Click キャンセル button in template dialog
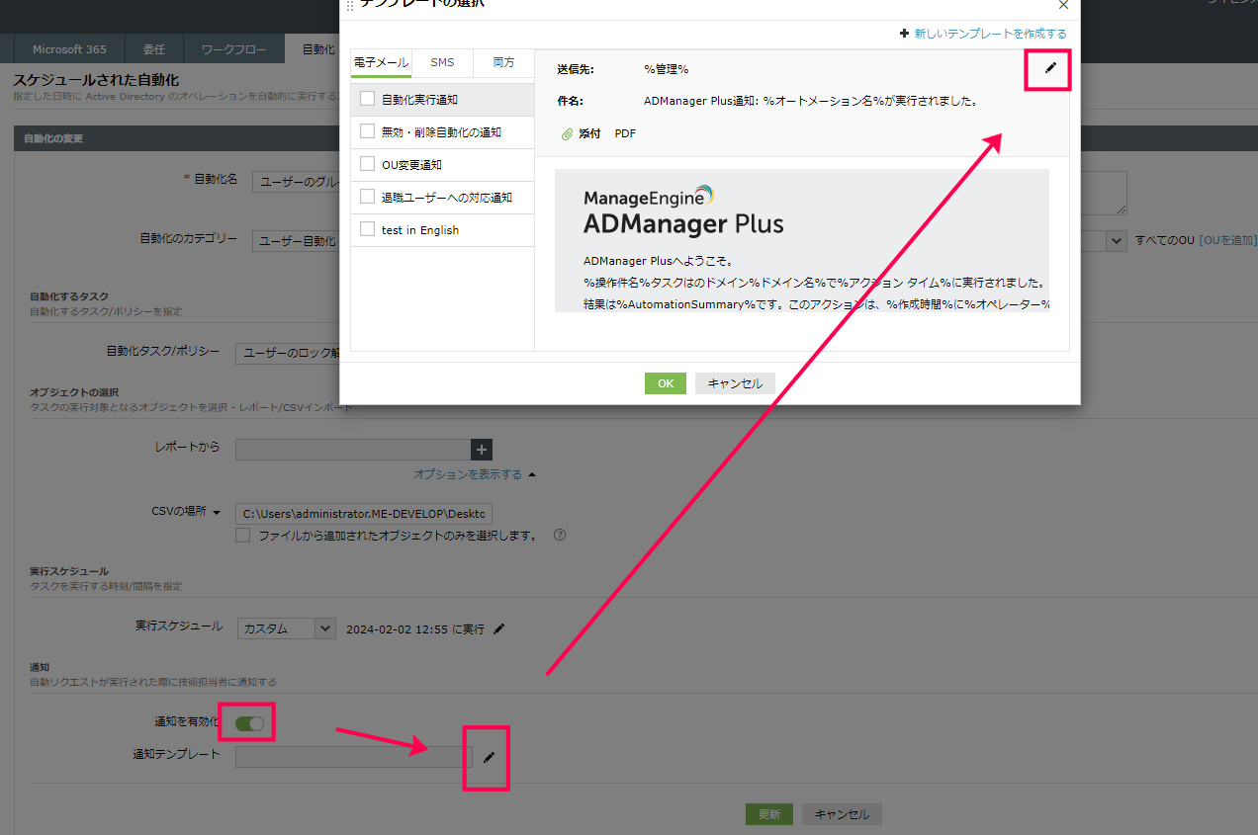 [x=735, y=383]
